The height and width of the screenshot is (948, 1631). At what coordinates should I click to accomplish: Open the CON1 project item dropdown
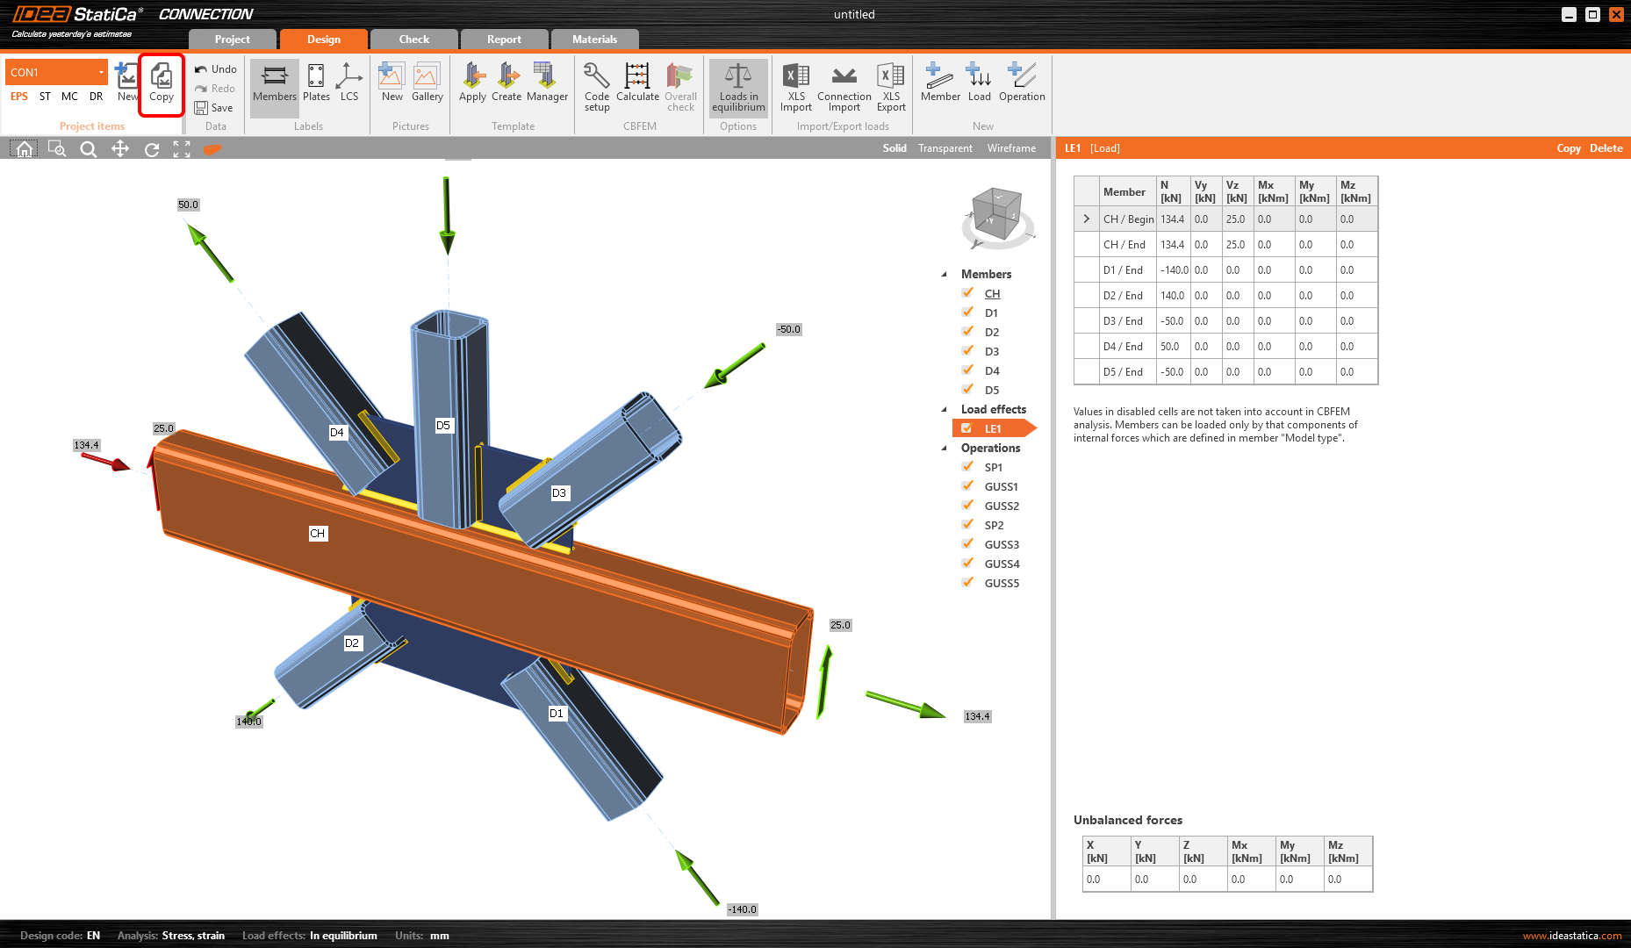point(101,72)
